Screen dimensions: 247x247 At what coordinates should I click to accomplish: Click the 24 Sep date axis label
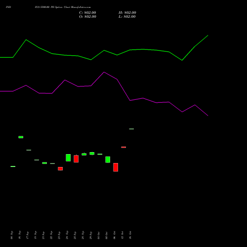(x=67, y=235)
